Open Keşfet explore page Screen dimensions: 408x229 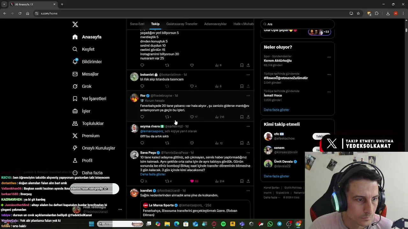[83, 49]
